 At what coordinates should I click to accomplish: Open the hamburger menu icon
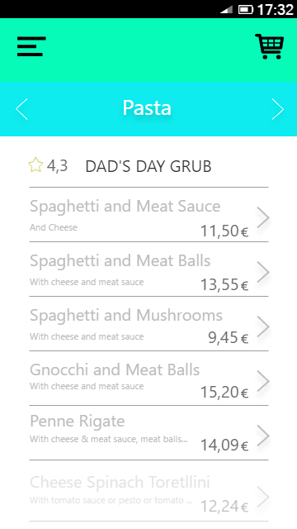[x=31, y=46]
